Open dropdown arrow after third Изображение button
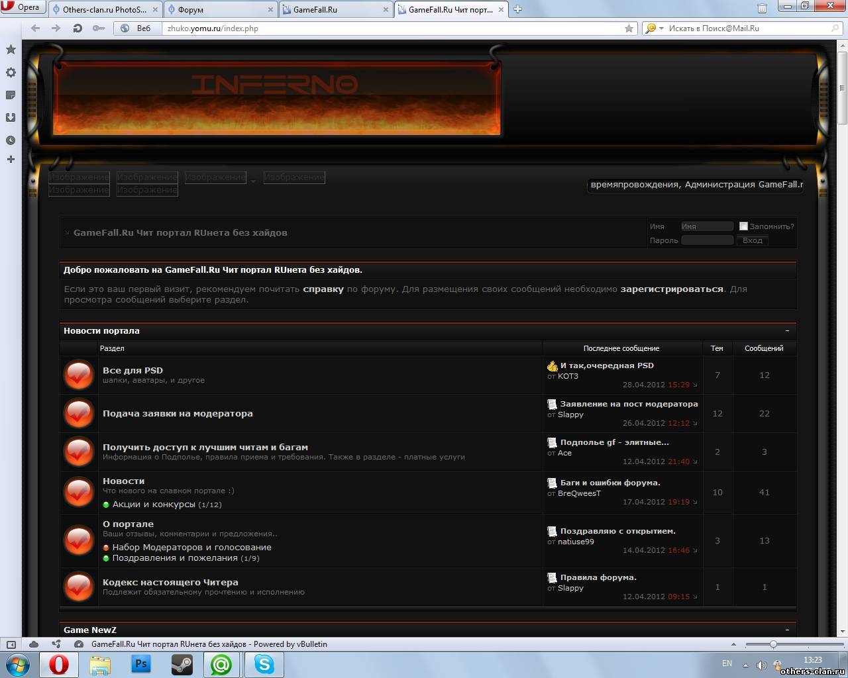The height and width of the screenshot is (678, 848). (x=253, y=181)
